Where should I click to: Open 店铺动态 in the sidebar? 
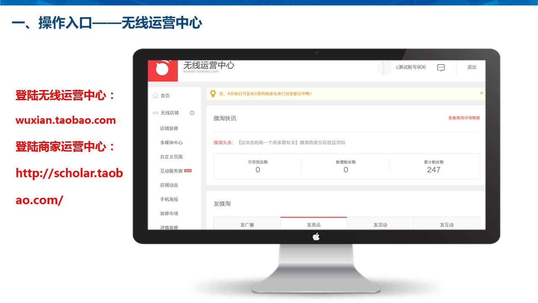click(169, 185)
